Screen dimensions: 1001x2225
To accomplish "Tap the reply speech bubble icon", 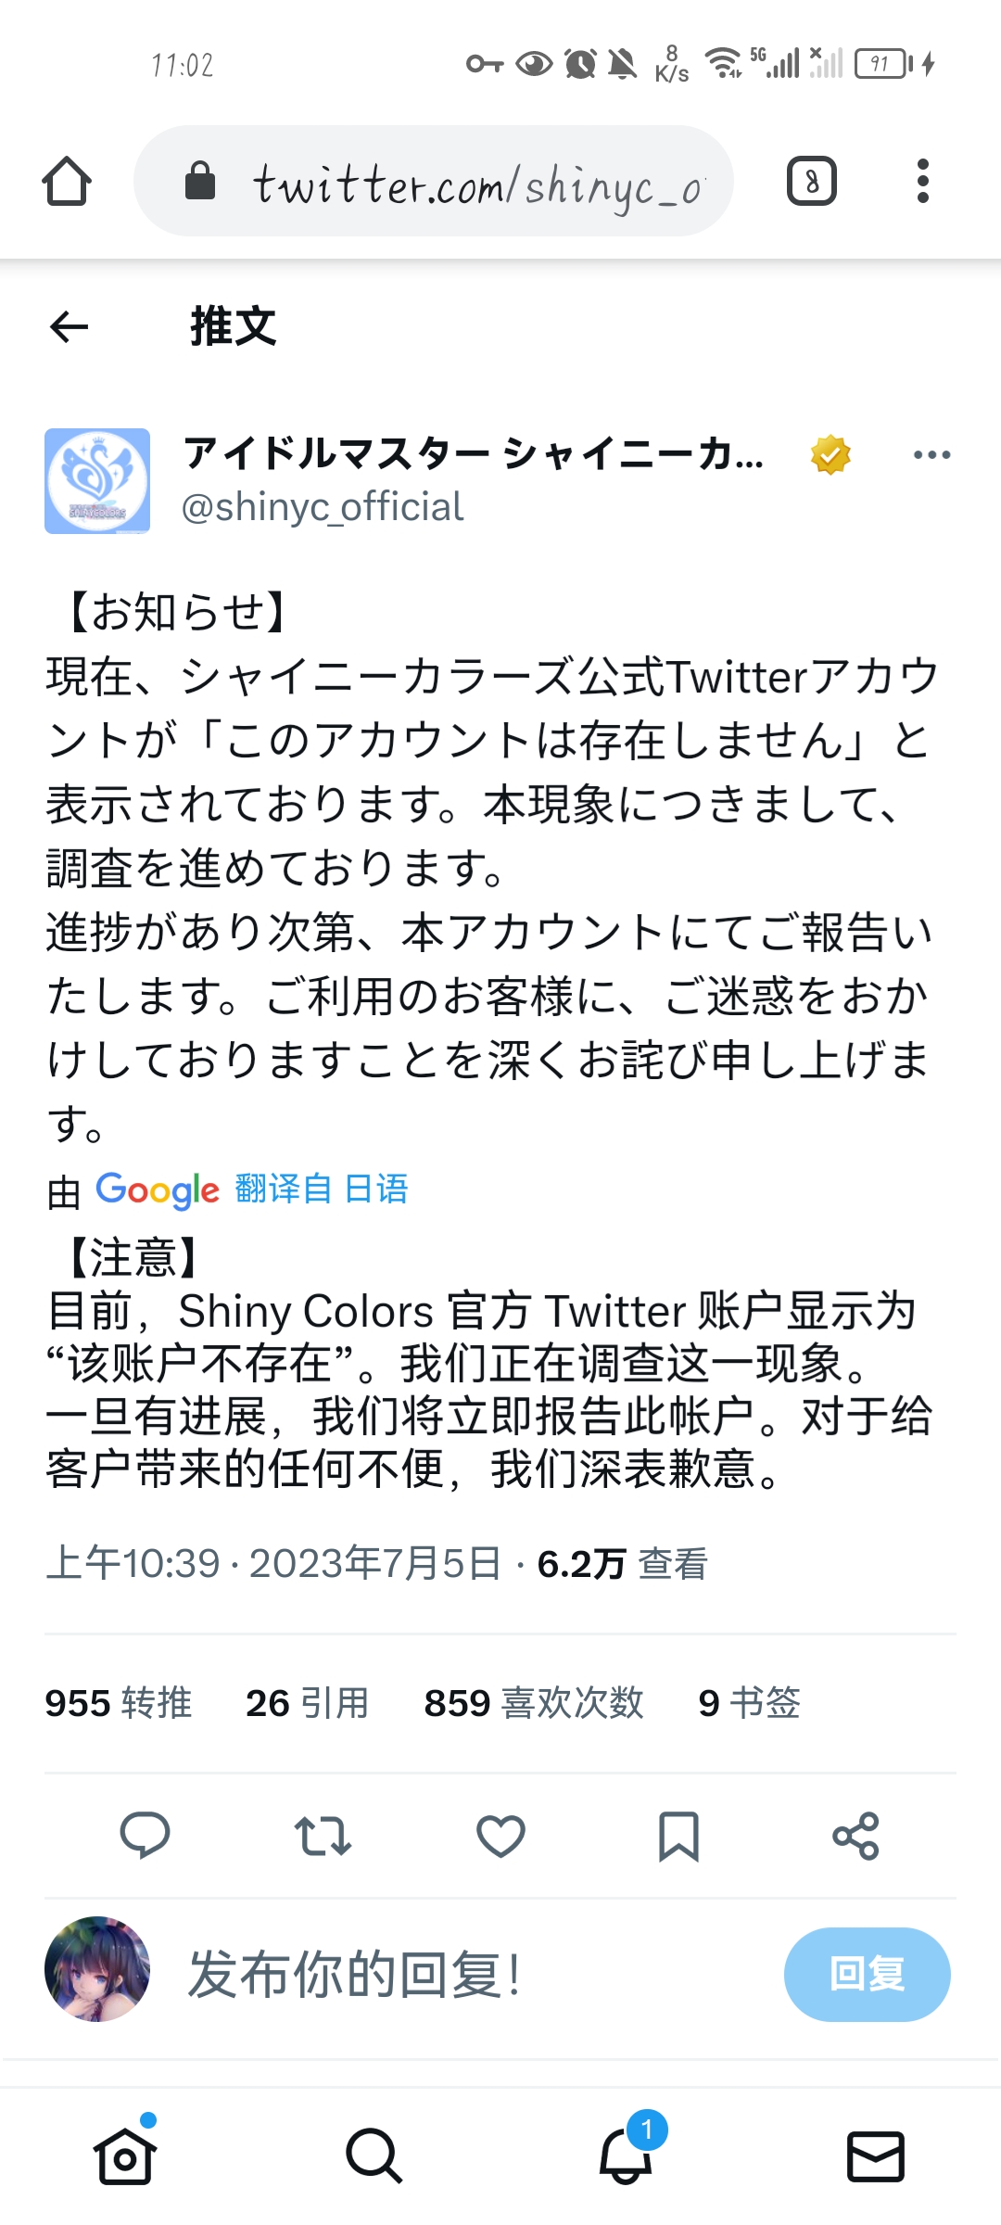I will pos(145,1836).
